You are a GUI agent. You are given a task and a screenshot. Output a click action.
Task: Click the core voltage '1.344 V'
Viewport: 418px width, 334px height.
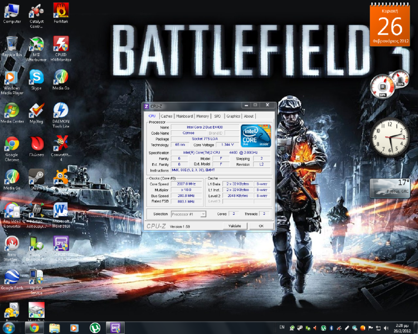[x=227, y=145]
